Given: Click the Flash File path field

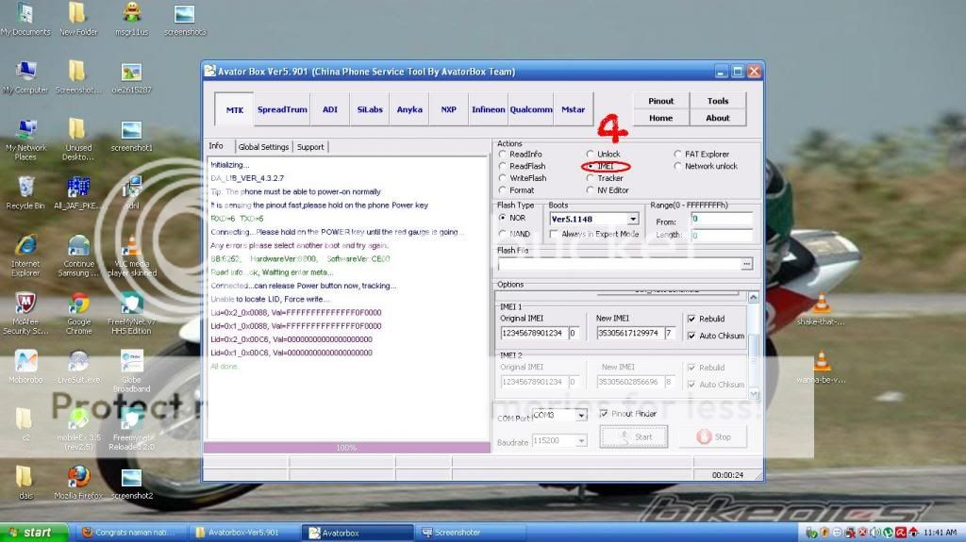Looking at the screenshot, I should [x=619, y=264].
